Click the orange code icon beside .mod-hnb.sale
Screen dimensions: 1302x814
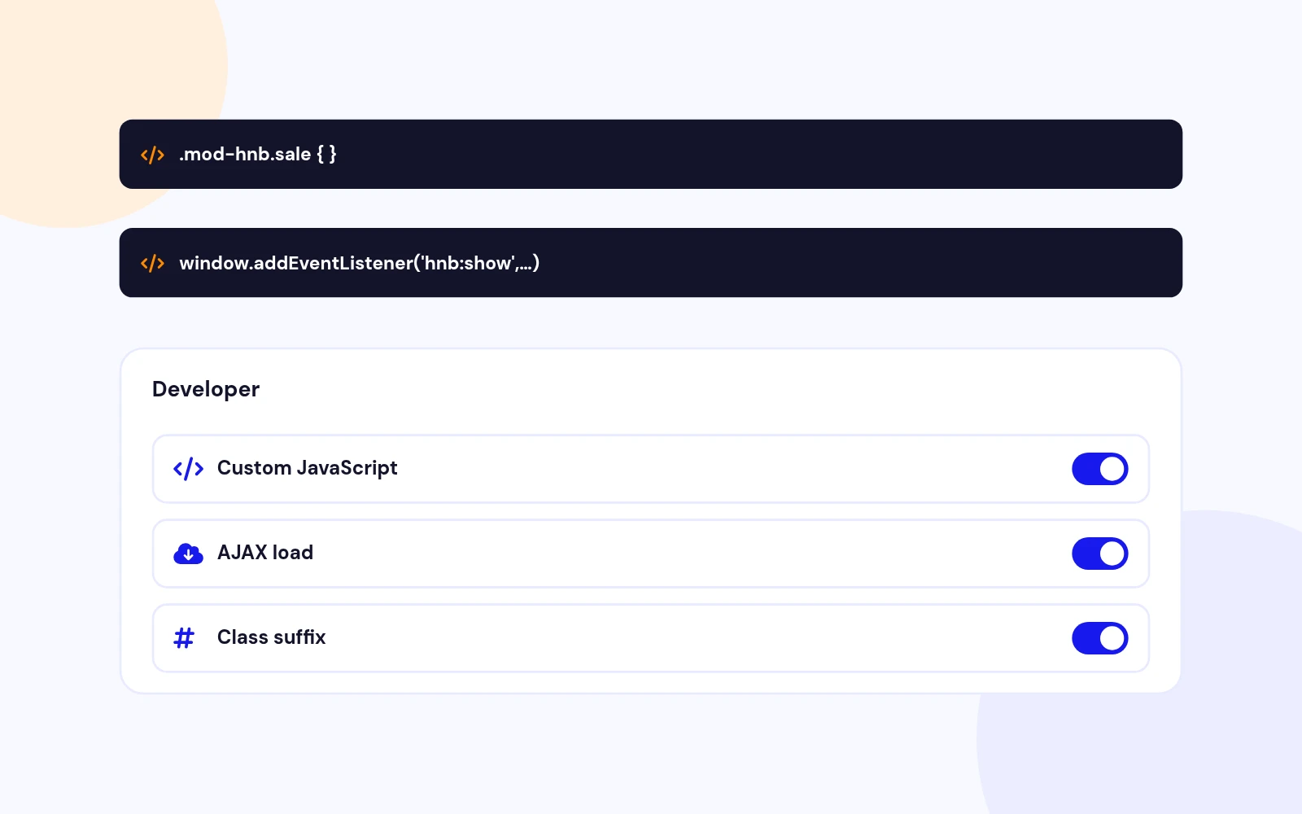(x=152, y=155)
